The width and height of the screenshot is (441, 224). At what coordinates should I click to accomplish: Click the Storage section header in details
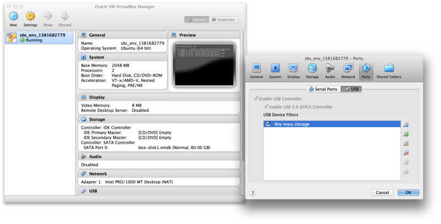point(159,119)
